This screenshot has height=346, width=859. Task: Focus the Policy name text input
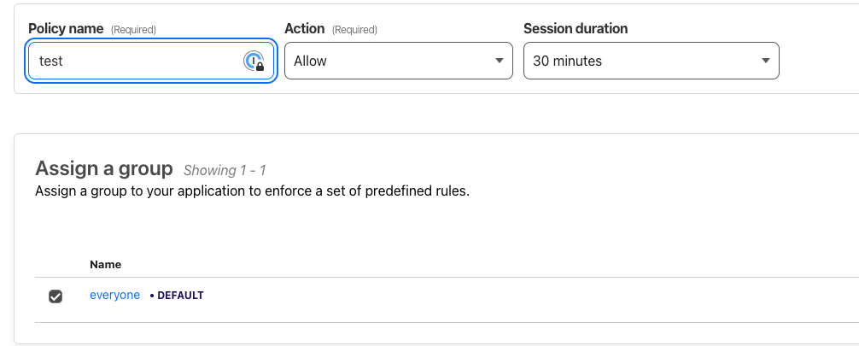click(137, 62)
